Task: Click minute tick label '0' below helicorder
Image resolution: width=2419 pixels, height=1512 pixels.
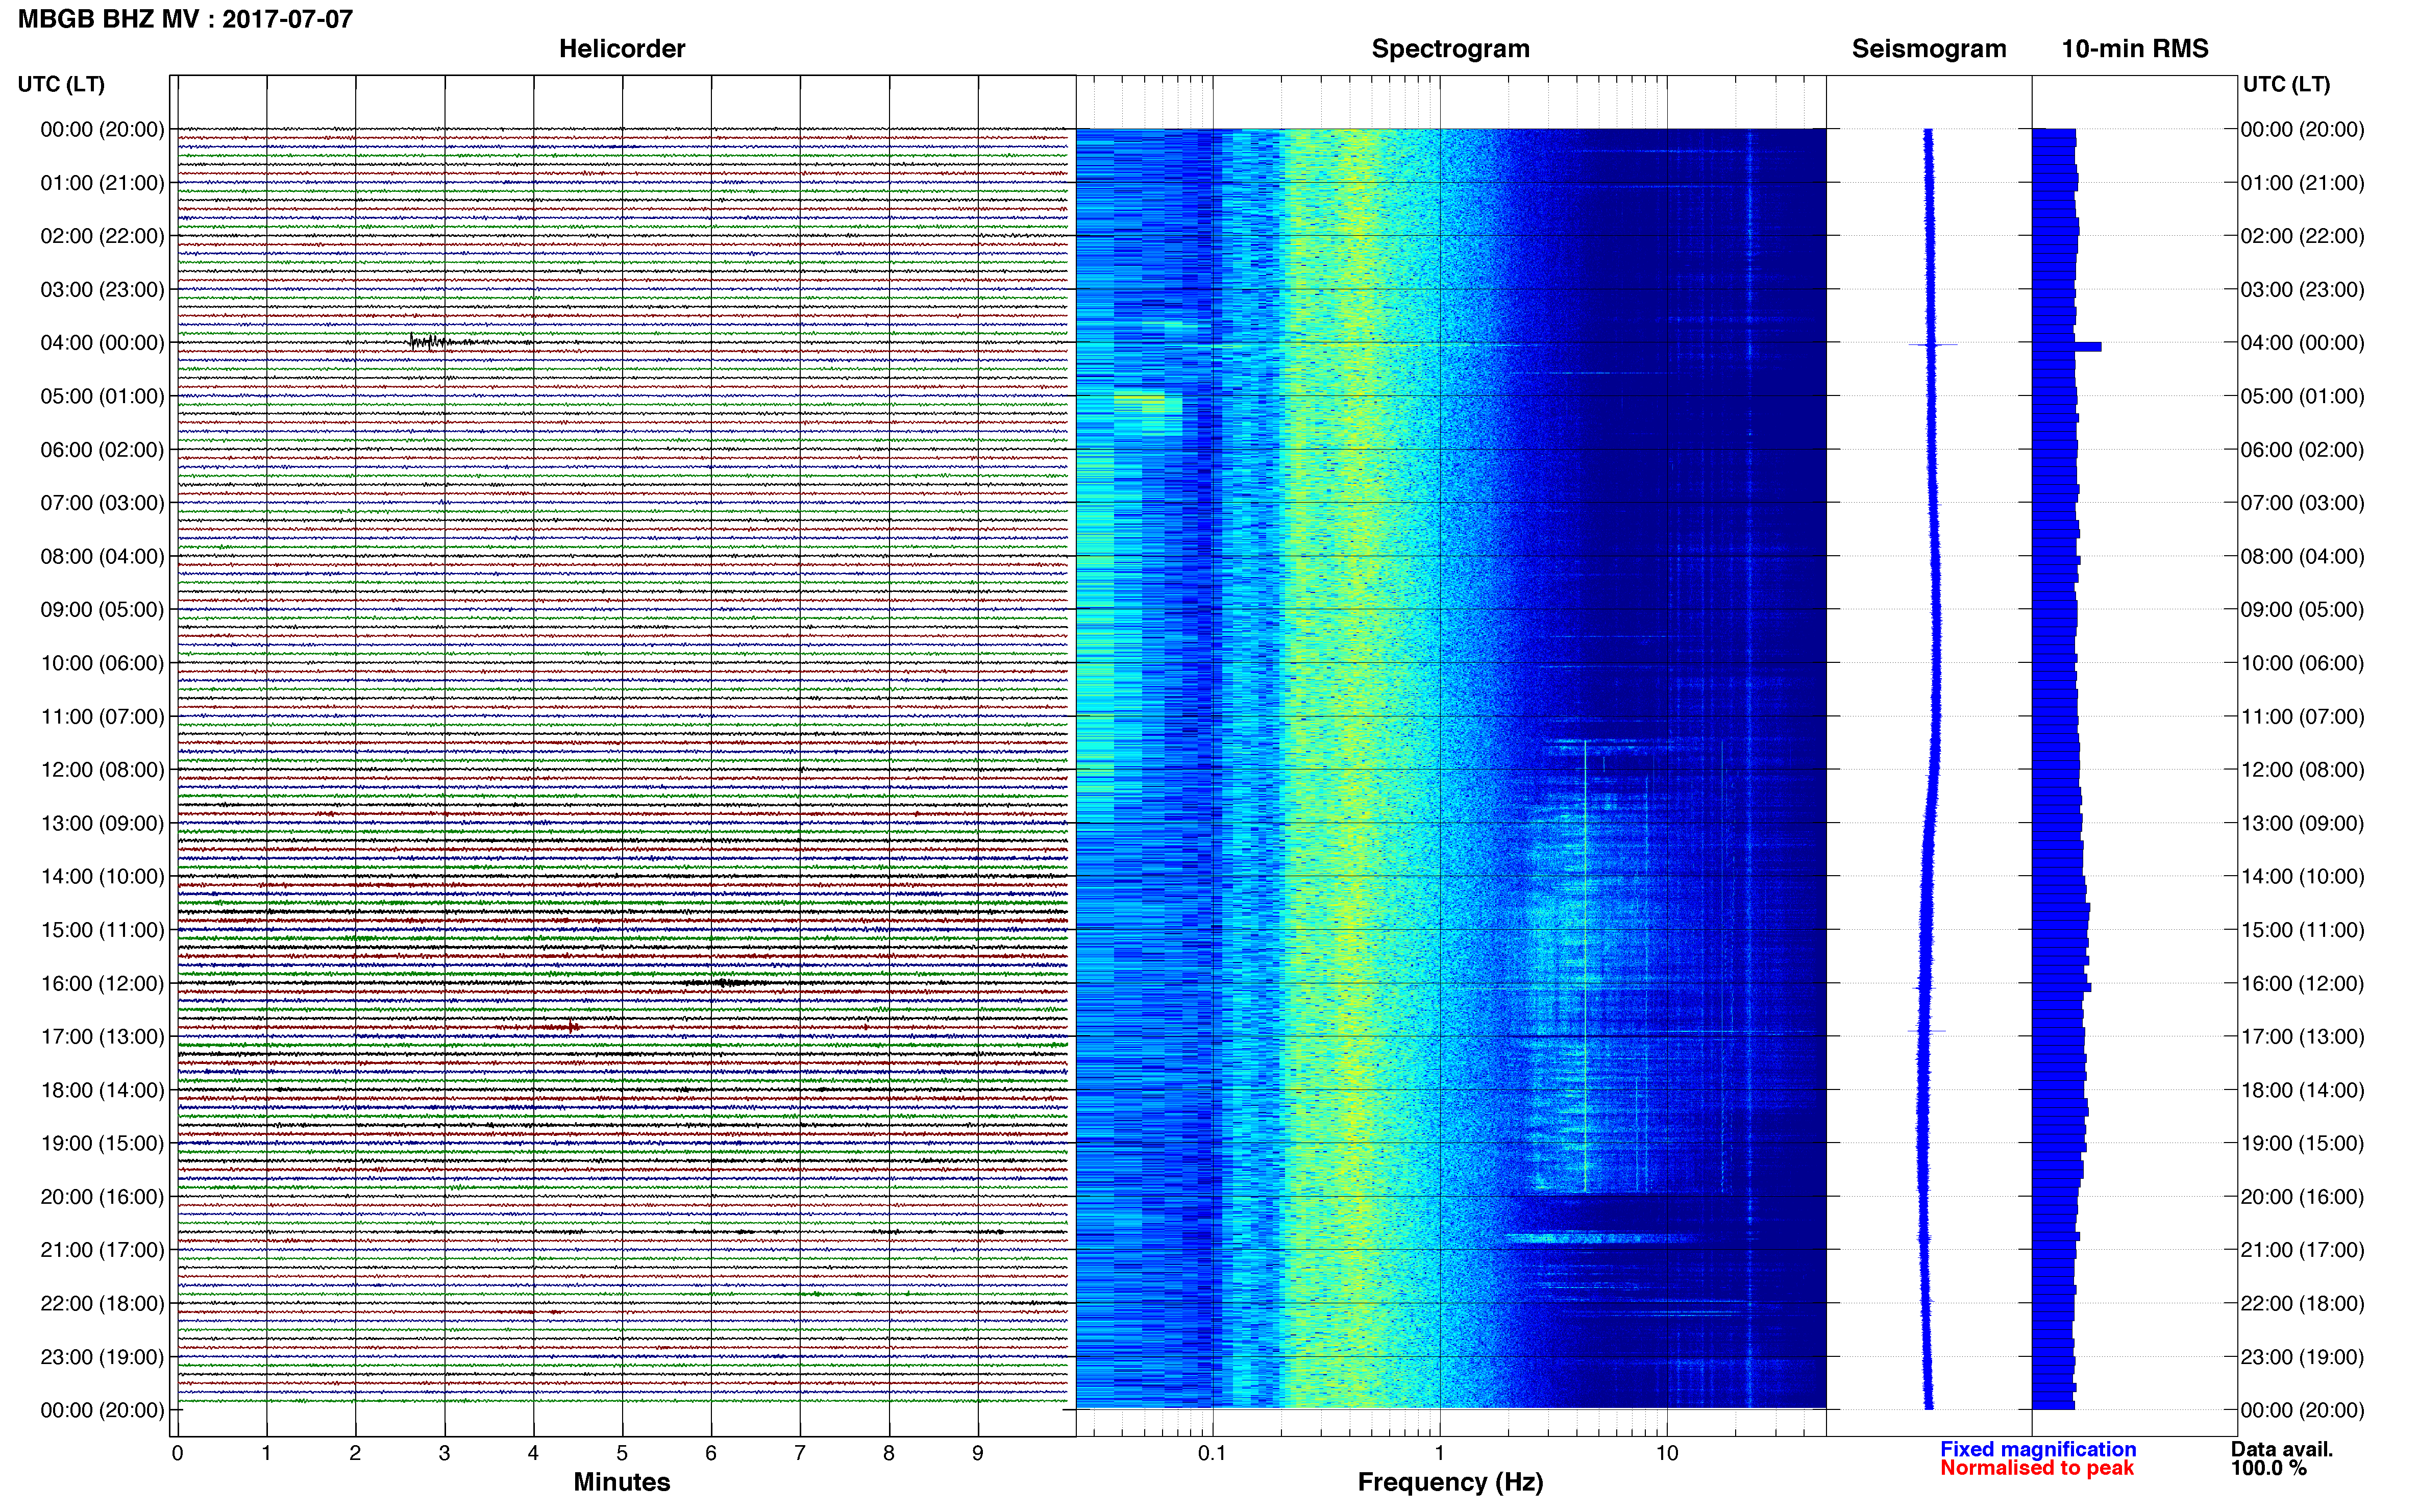Action: [177, 1453]
